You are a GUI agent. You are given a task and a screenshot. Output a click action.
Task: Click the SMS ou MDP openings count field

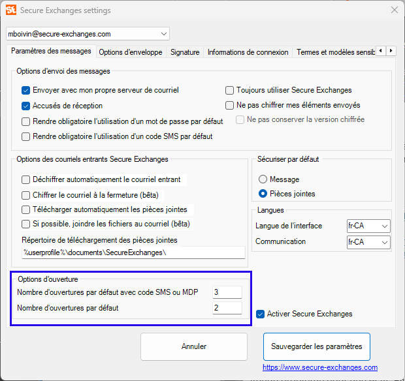click(227, 292)
